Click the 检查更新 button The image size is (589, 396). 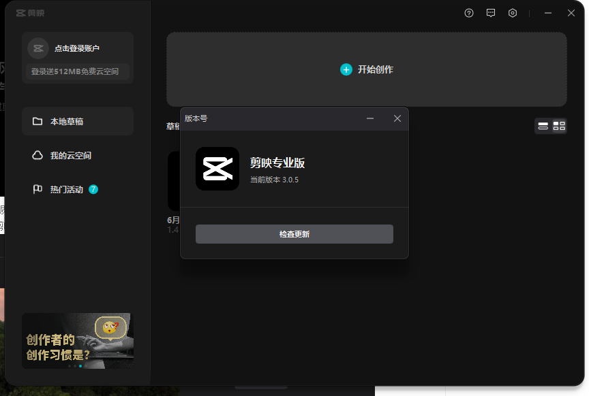click(294, 234)
